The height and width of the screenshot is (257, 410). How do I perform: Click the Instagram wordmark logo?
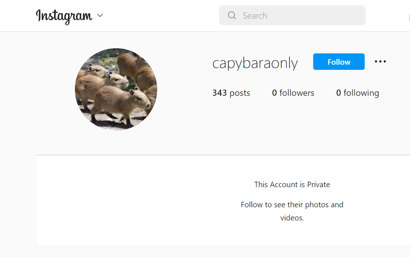pyautogui.click(x=64, y=16)
